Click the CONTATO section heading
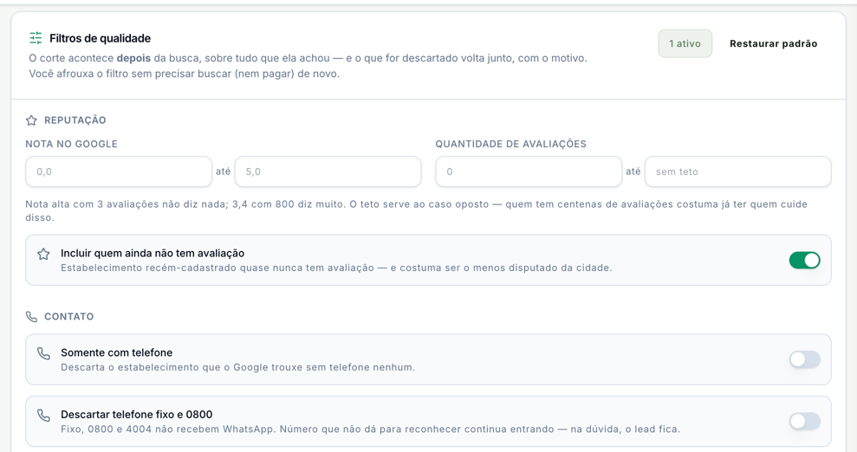 (68, 317)
